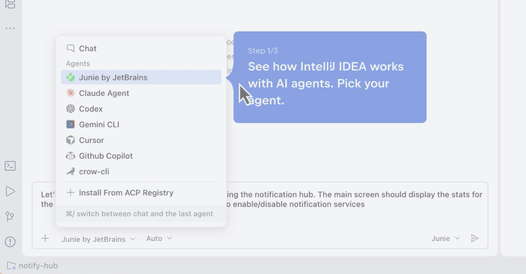This screenshot has height=274, width=526.
Task: Click the Junie green logo icon
Action: click(x=70, y=77)
